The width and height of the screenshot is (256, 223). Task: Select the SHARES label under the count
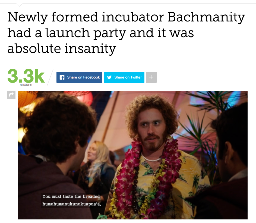26,85
